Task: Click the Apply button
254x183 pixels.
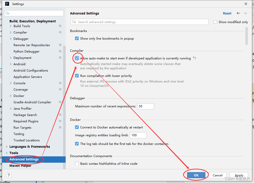Action: 239,175
